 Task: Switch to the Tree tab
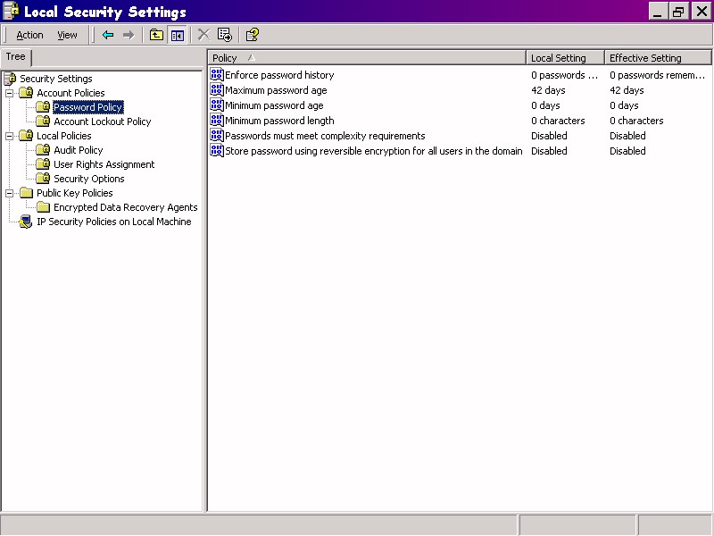tap(16, 57)
